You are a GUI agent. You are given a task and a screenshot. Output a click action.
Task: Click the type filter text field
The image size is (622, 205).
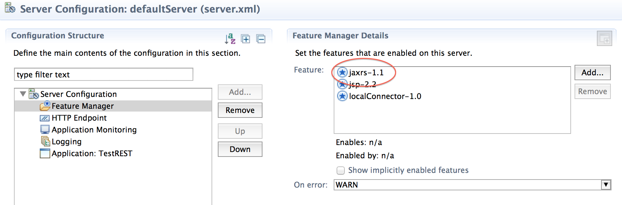(x=104, y=75)
